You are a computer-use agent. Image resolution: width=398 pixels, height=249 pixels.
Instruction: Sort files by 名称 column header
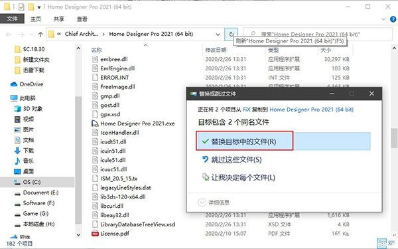96,50
